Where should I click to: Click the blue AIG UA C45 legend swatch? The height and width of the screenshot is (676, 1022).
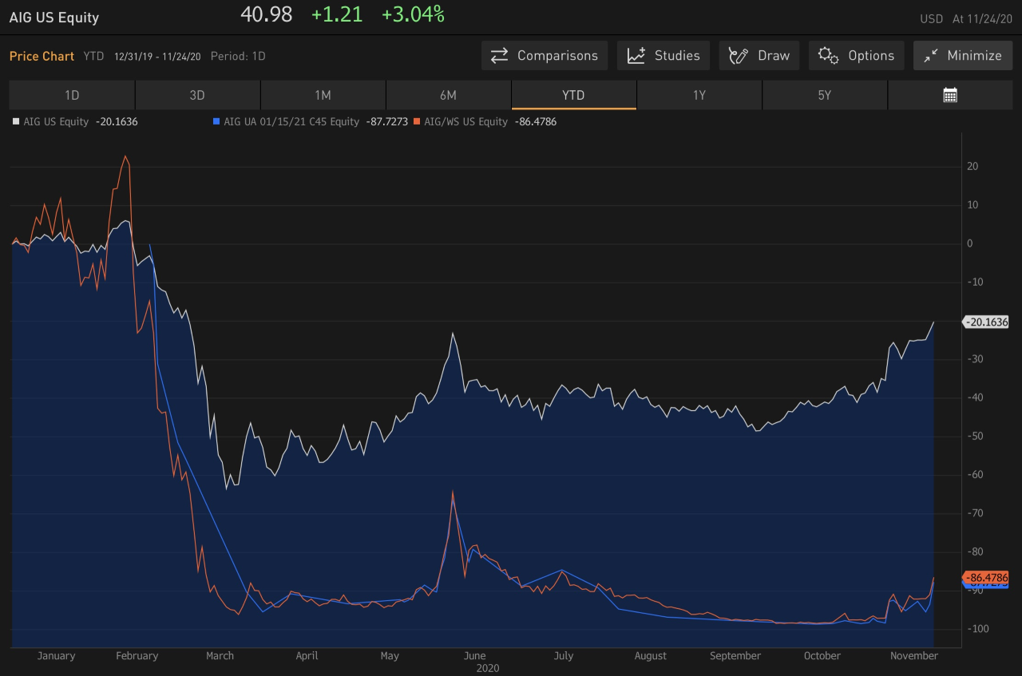pyautogui.click(x=216, y=122)
